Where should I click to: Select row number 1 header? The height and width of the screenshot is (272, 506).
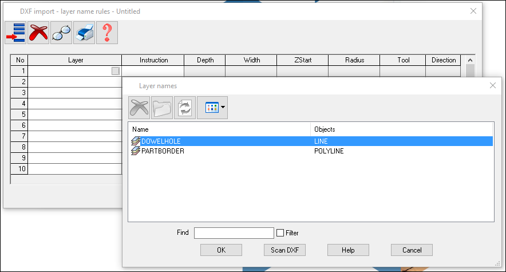(19, 71)
